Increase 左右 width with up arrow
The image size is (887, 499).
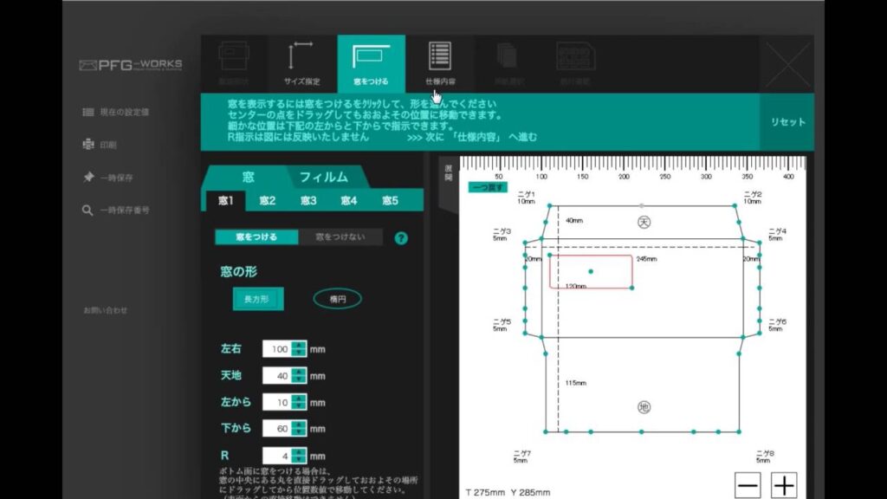point(299,345)
